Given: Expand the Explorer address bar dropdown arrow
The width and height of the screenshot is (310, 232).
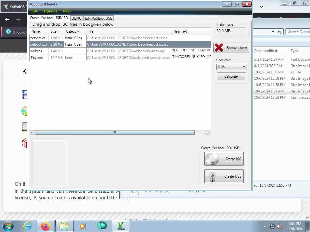Looking at the screenshot, I should click(x=273, y=32).
